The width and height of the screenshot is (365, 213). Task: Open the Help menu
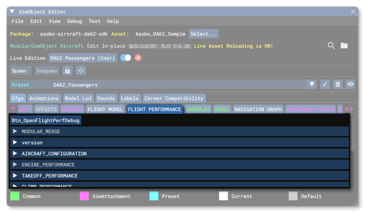113,21
